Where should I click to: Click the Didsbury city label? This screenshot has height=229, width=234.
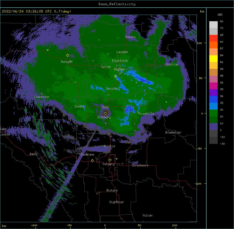coord(104,117)
